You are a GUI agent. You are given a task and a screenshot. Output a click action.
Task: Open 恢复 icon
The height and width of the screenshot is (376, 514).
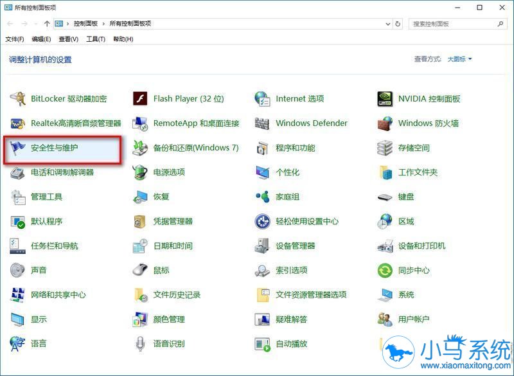[x=140, y=197]
